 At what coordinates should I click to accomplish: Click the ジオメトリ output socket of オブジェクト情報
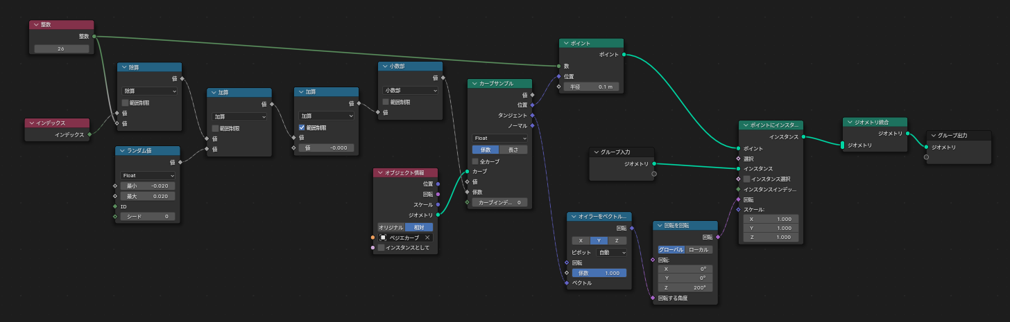[438, 215]
